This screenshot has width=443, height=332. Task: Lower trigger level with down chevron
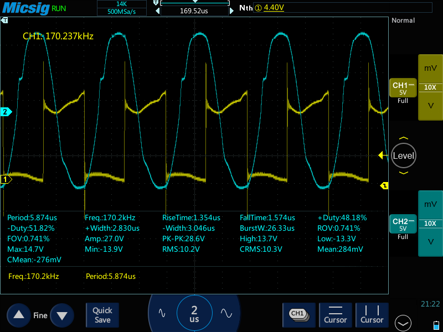point(404,173)
